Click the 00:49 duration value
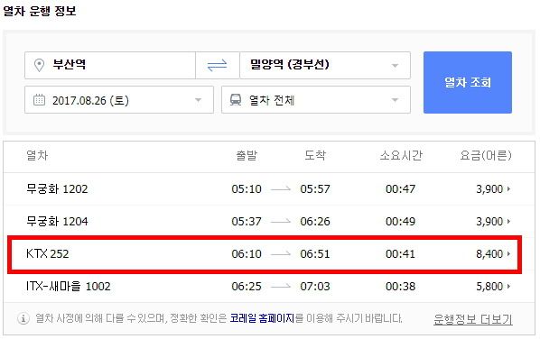This screenshot has height=339, width=540. tap(401, 221)
